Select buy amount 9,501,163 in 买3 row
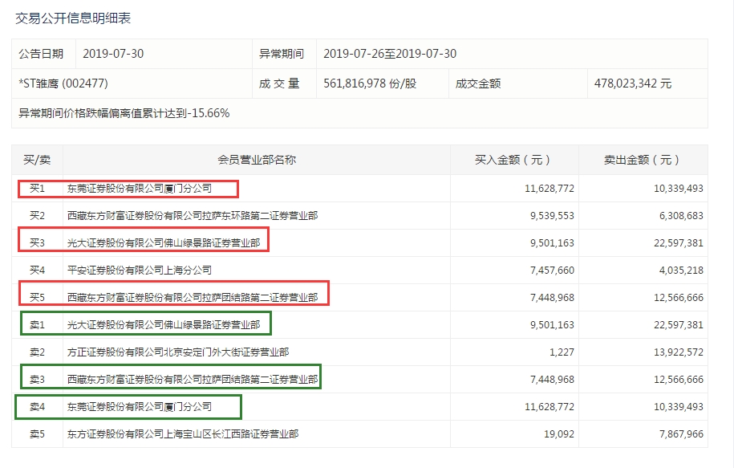This screenshot has width=734, height=468. tap(552, 242)
